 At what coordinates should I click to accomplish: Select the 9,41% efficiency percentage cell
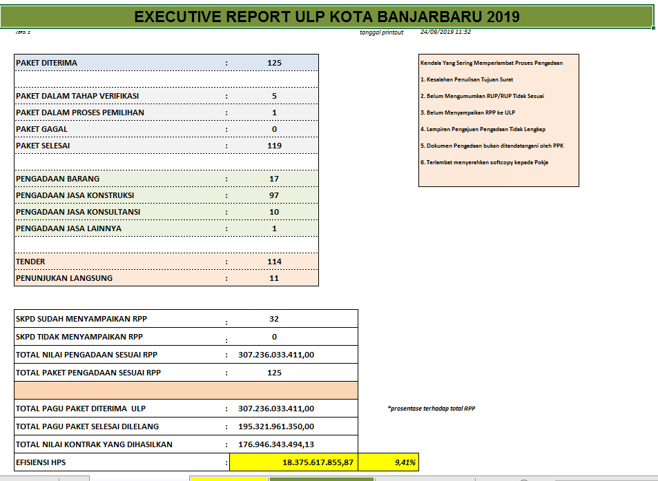pyautogui.click(x=388, y=462)
